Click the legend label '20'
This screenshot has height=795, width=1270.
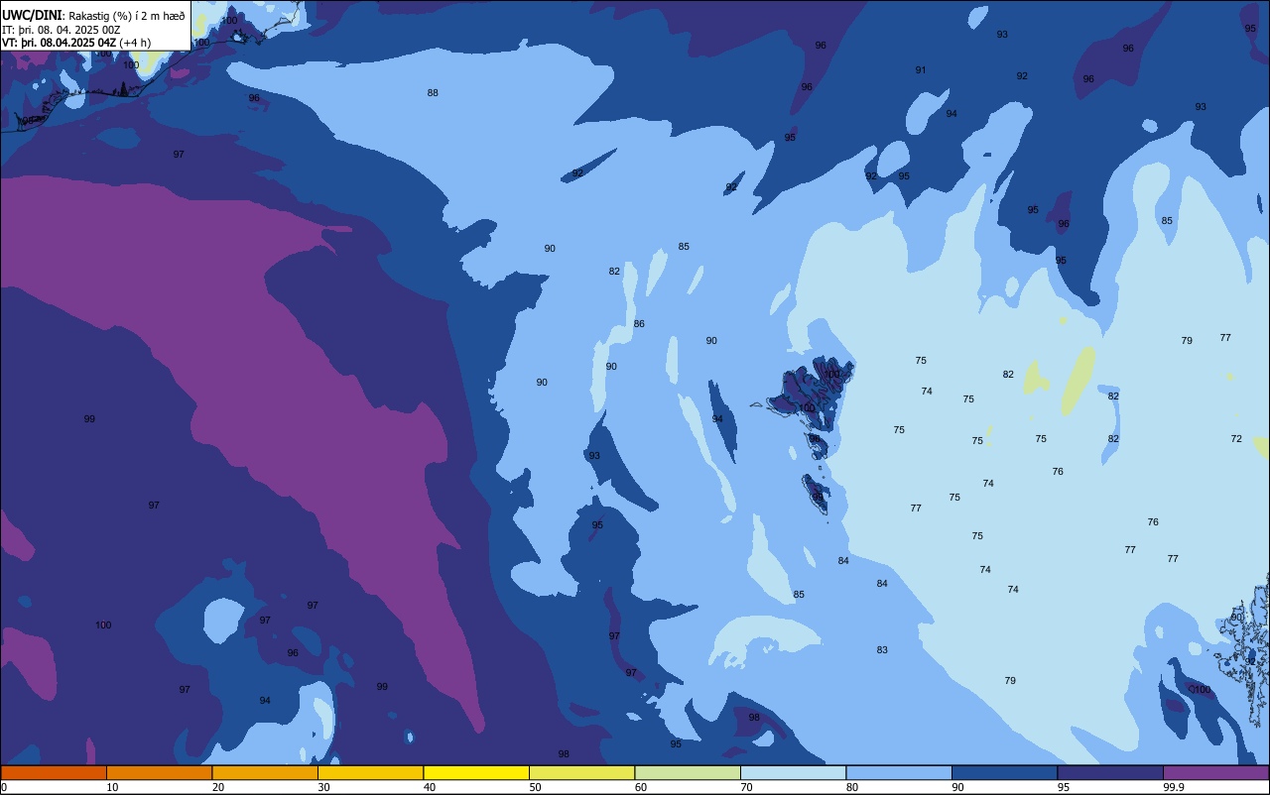tap(217, 787)
